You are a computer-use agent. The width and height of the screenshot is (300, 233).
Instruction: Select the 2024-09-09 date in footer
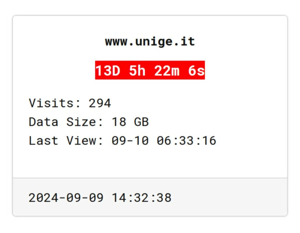click(x=66, y=198)
